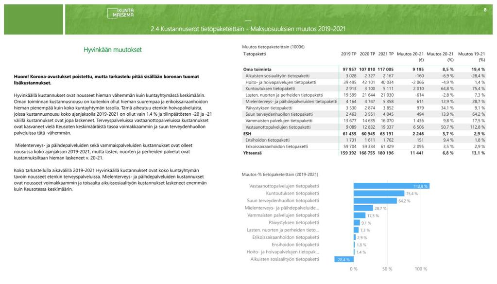
Task: Click the "Päivystyksen tietopaketti" chart axis label
Action: pos(294,222)
